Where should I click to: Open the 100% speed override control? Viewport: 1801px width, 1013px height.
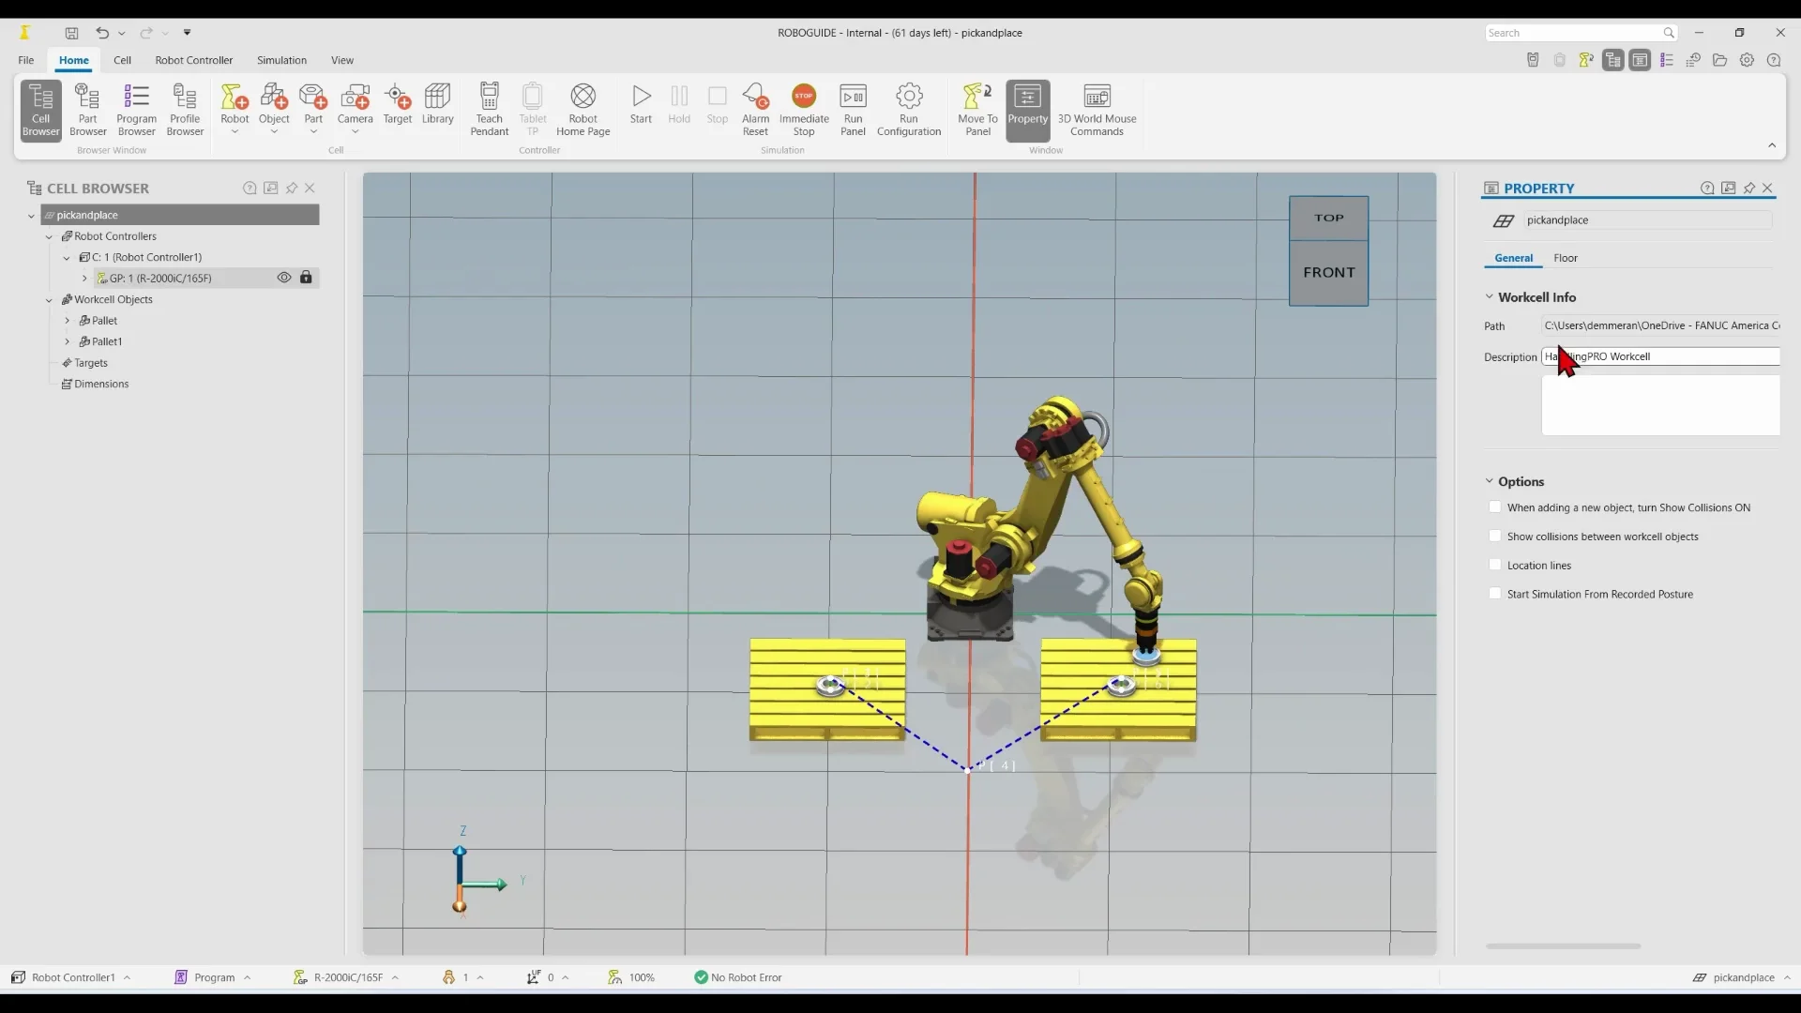pos(630,977)
